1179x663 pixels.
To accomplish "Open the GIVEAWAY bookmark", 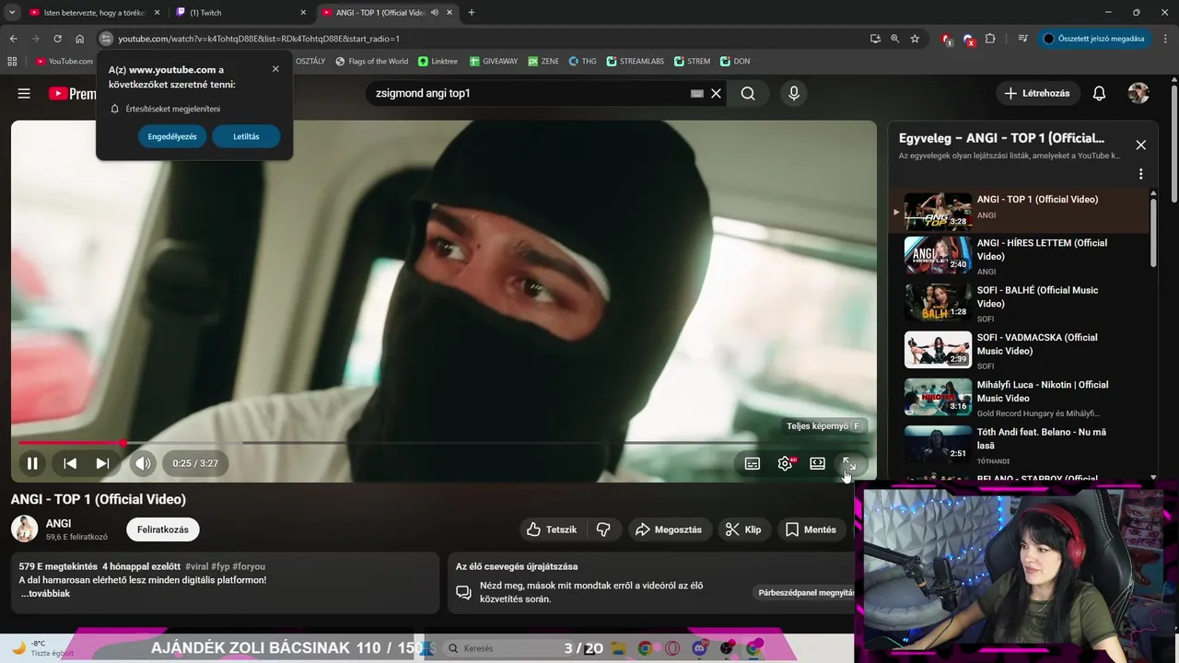I will [x=494, y=61].
